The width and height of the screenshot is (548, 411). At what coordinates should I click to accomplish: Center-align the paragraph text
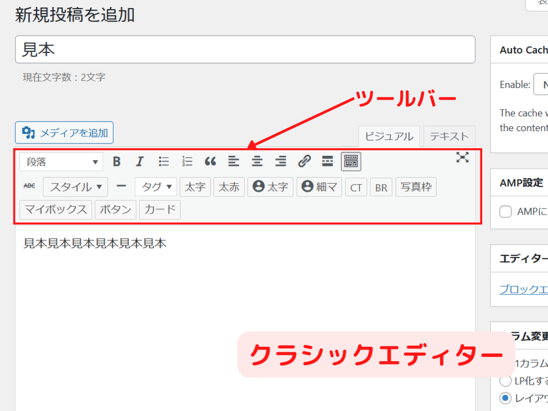257,161
